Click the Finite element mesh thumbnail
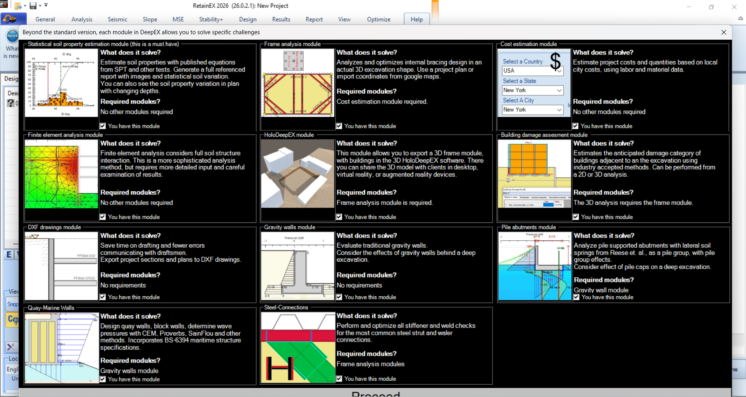Screen dimensions: 746x397 [x=61, y=174]
